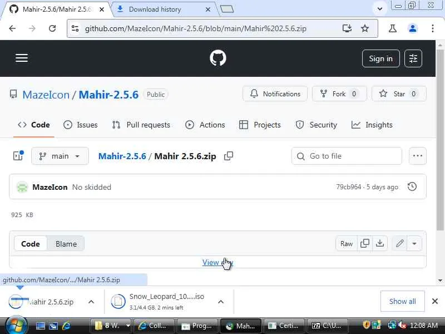Expand edit options caret next to pencil

tap(414, 243)
